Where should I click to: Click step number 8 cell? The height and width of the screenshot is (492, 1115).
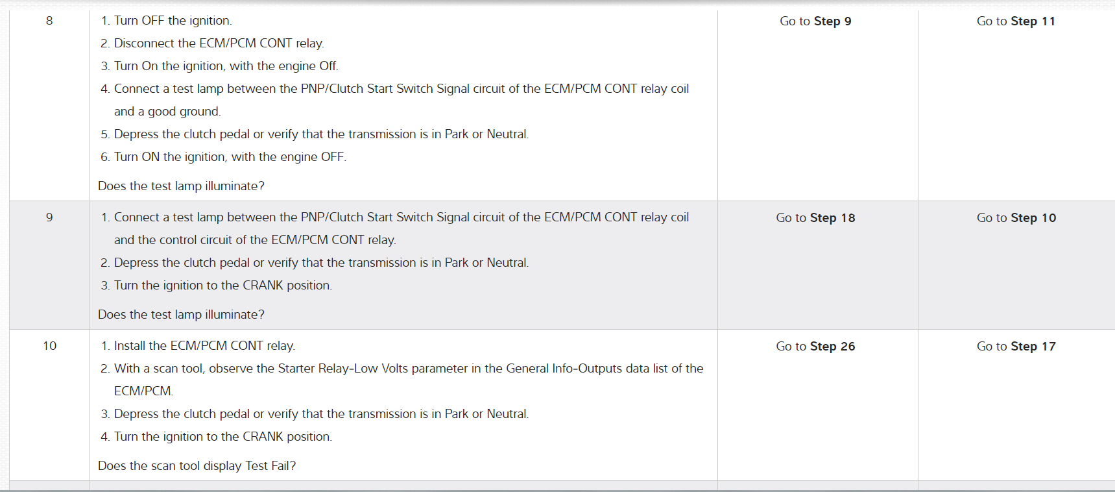coord(49,21)
